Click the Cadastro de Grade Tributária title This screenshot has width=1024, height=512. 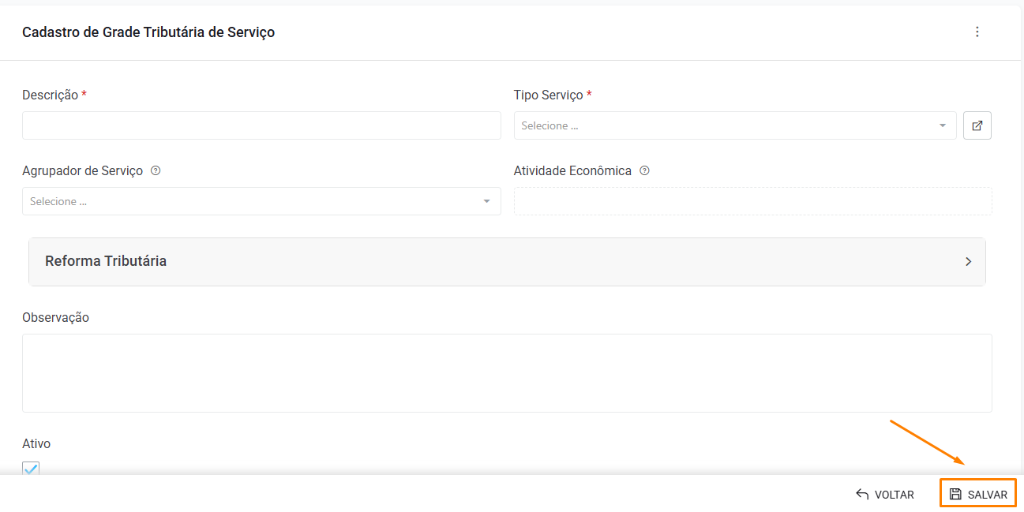click(x=148, y=32)
